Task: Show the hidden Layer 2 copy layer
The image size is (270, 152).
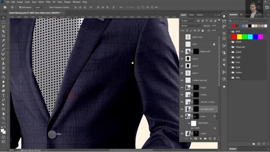Action: [x=182, y=37]
